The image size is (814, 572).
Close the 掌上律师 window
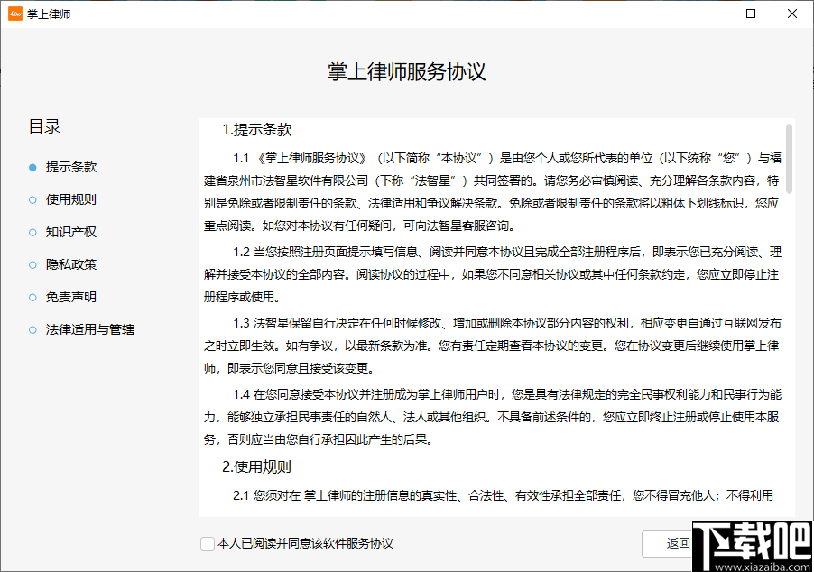[x=792, y=14]
